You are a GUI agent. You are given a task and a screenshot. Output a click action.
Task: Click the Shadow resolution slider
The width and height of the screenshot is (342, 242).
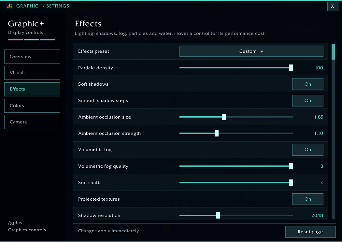(x=236, y=216)
